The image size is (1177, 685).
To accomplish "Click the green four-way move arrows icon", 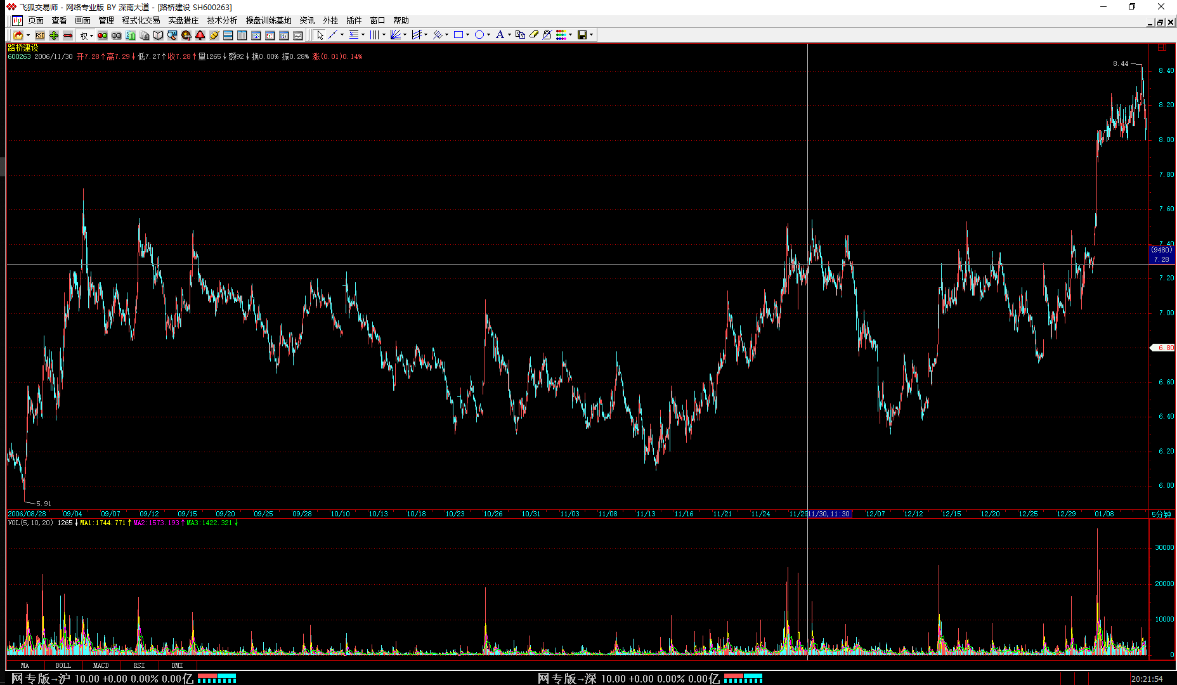I will click(54, 36).
